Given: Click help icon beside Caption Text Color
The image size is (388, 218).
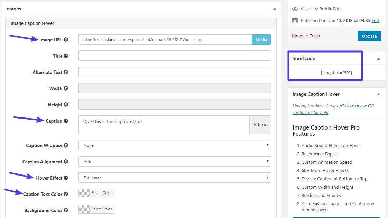Looking at the screenshot, I should tap(66, 194).
